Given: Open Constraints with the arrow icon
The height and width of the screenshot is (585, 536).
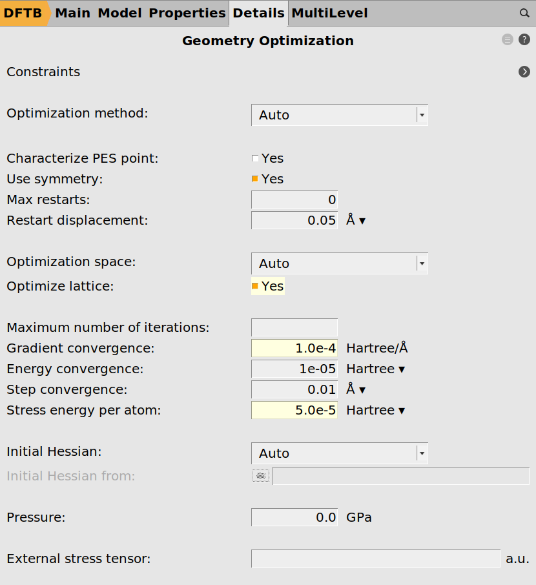Looking at the screenshot, I should (524, 72).
